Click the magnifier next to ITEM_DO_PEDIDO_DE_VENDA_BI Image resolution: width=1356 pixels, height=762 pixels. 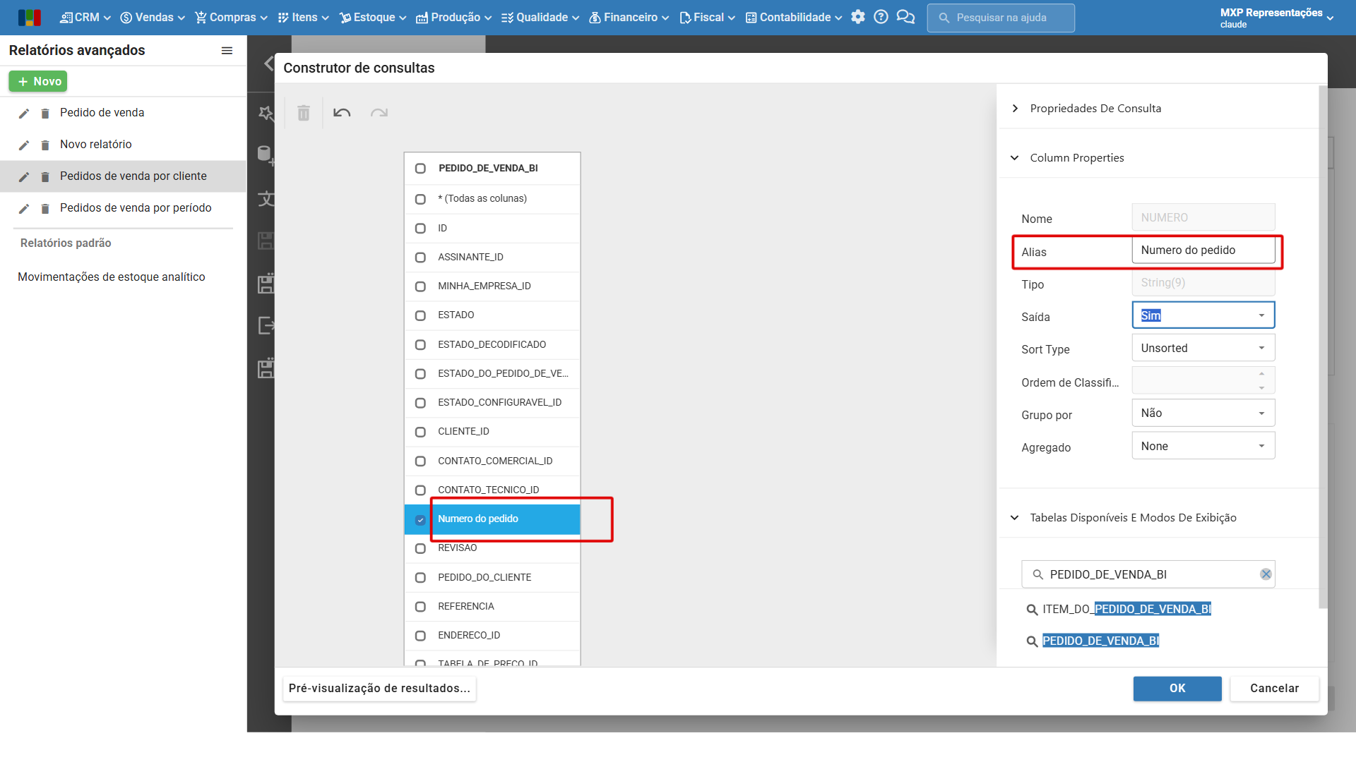(x=1032, y=610)
